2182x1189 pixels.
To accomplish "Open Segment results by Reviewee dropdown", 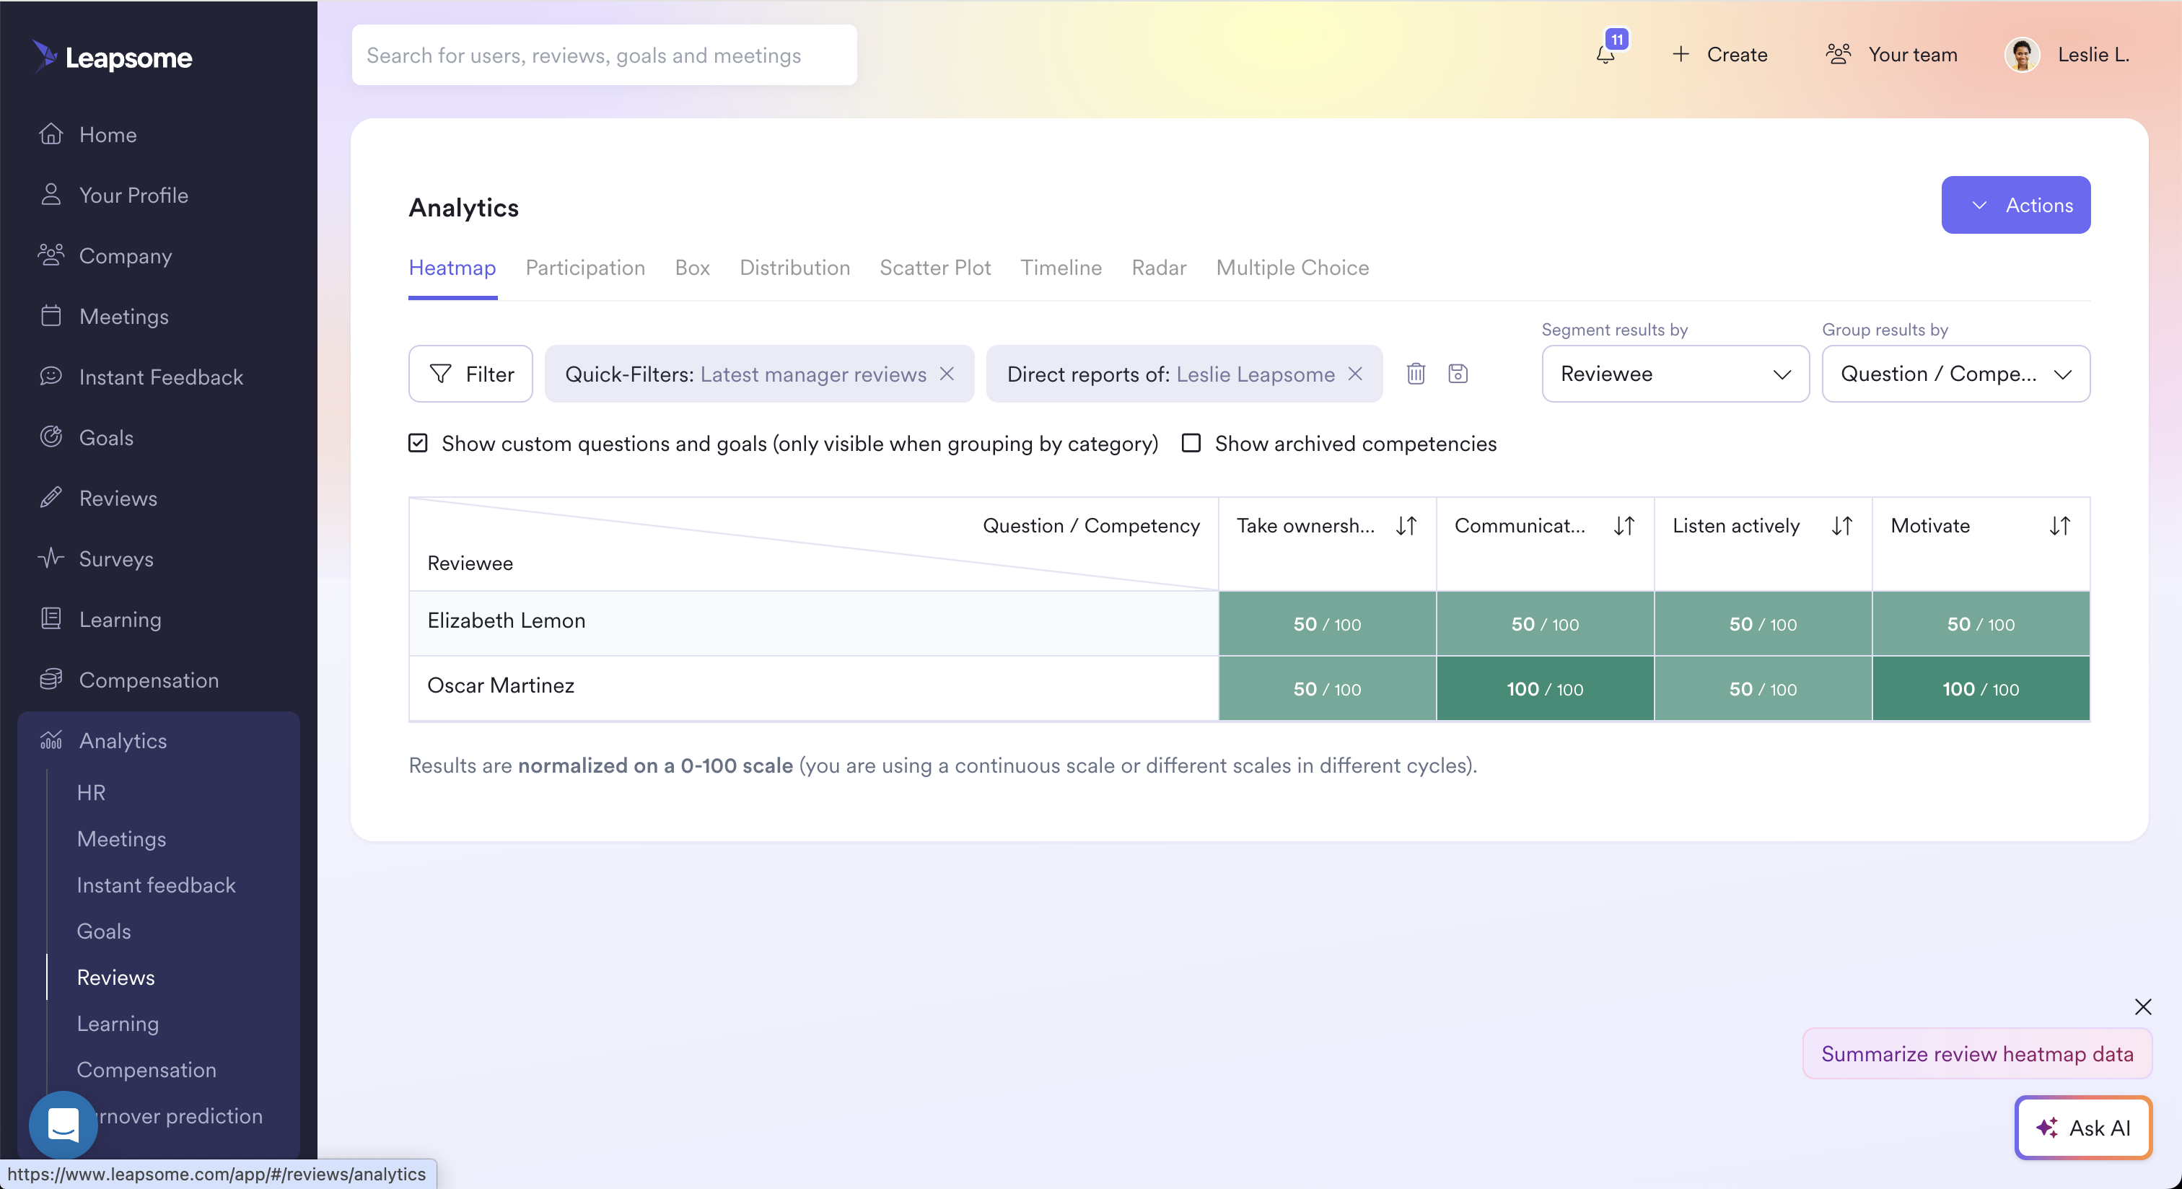I will coord(1675,374).
